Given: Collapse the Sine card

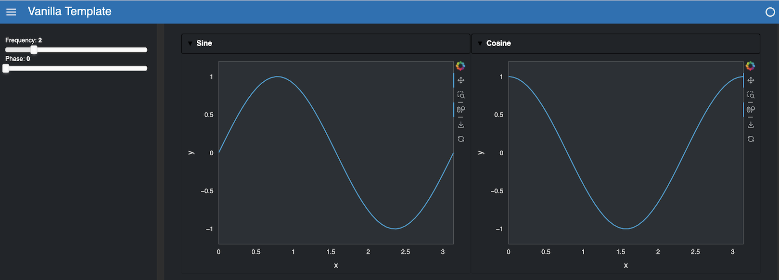Looking at the screenshot, I should pos(190,43).
